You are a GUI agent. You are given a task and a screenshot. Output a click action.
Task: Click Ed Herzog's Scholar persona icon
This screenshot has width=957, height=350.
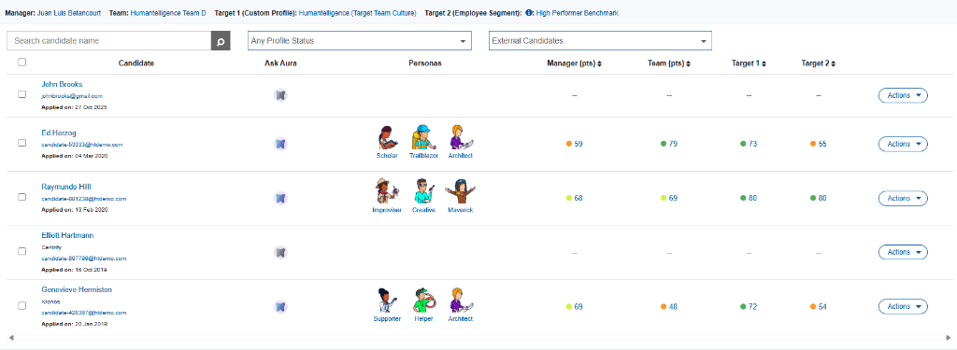388,138
